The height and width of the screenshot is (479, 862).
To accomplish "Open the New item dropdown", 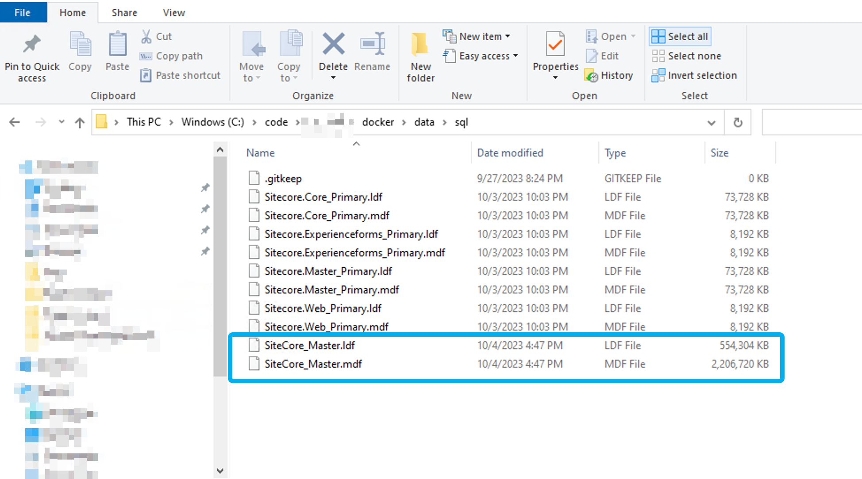I will pos(477,36).
